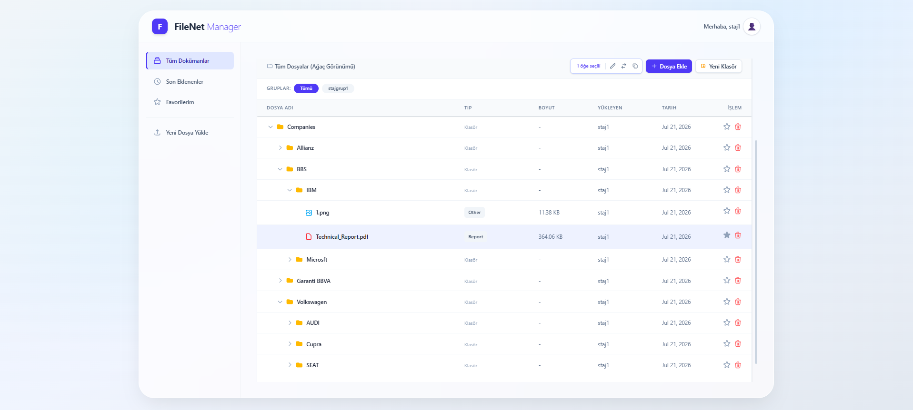
Task: Collapse the BBS folder chevron
Action: pos(280,169)
